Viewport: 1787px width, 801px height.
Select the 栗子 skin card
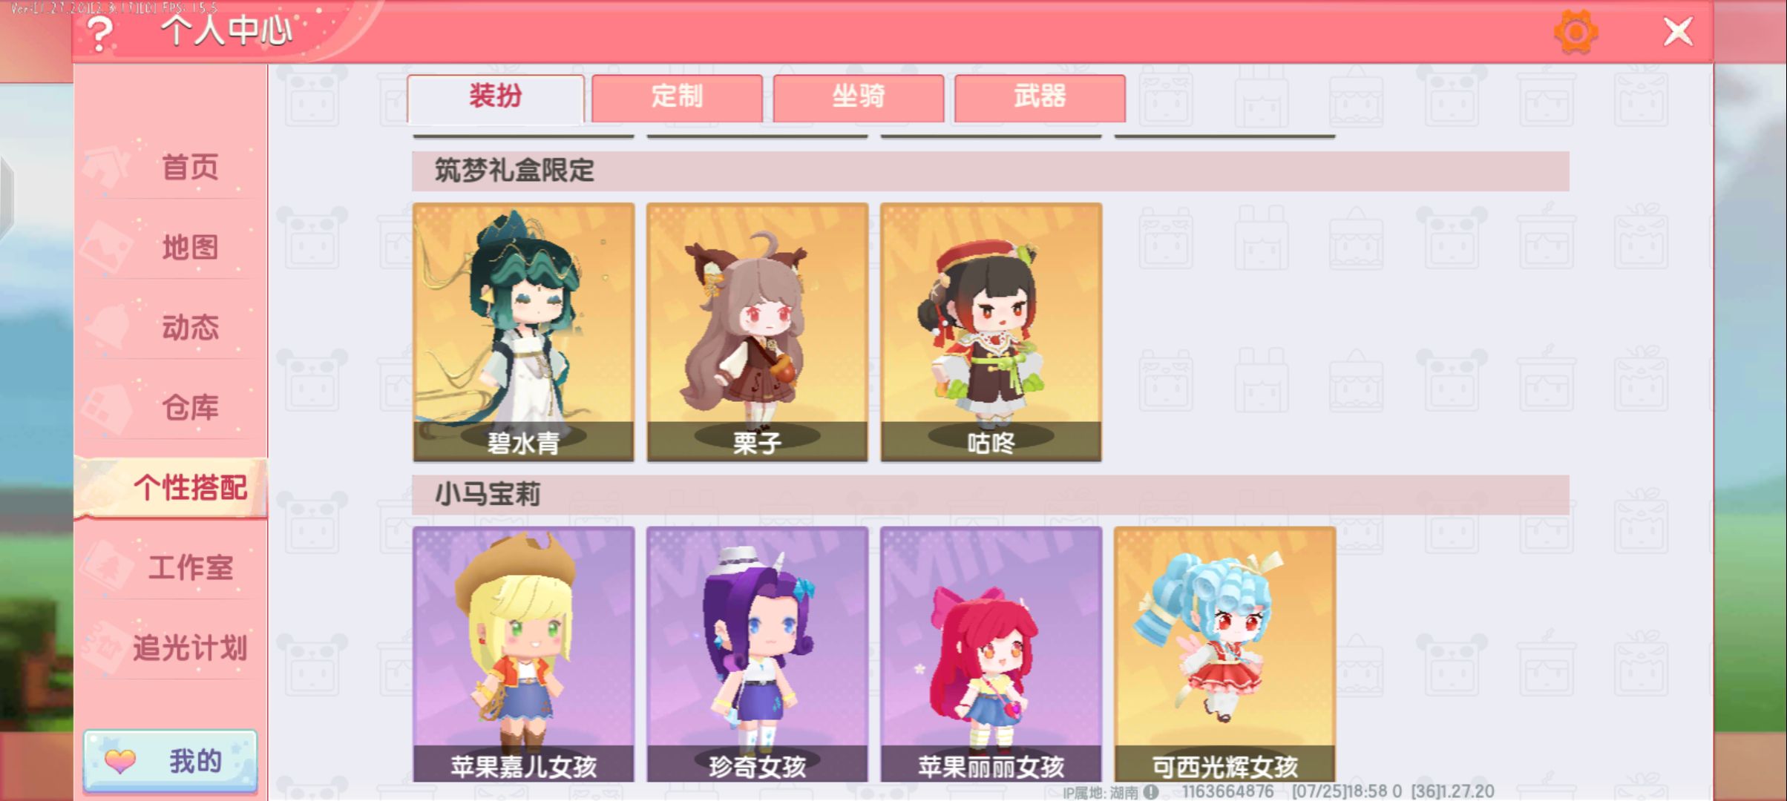click(757, 332)
